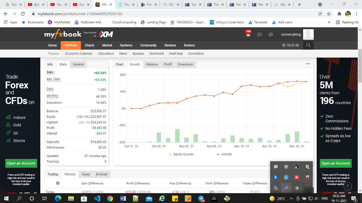Open the chart panel ellipsis options
This screenshot has height=203, width=362.
[308, 63]
